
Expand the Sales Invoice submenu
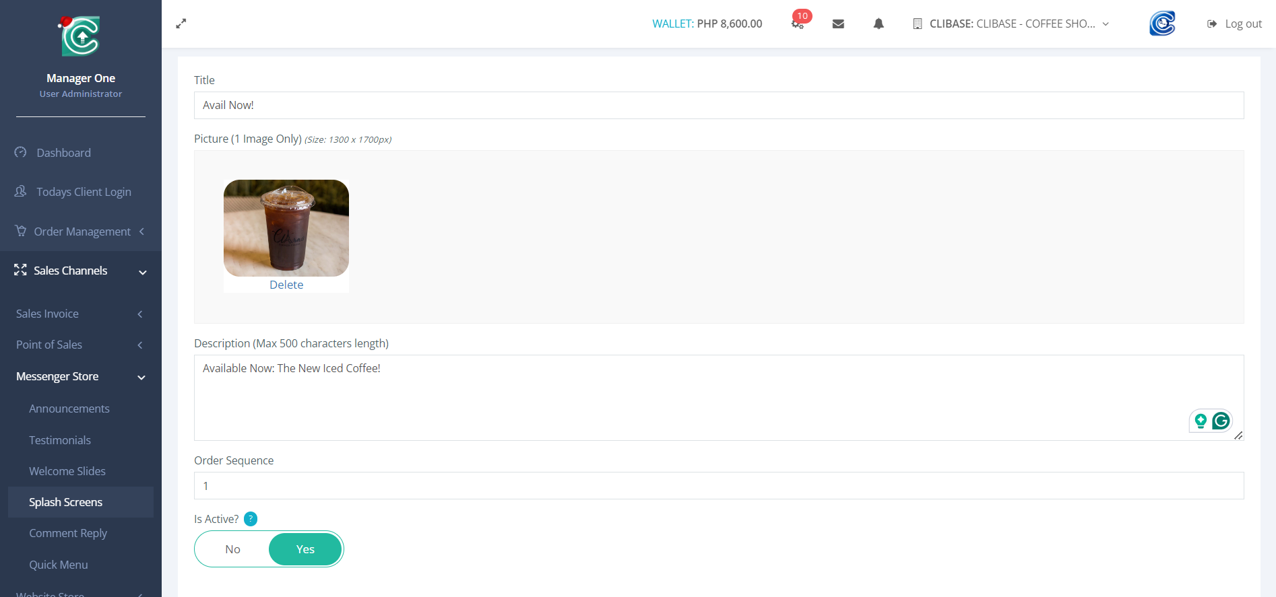coord(81,314)
